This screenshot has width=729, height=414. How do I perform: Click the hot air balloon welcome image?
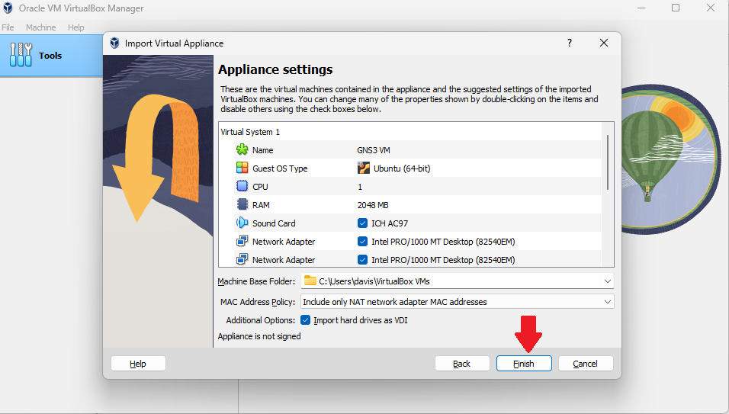pos(670,159)
